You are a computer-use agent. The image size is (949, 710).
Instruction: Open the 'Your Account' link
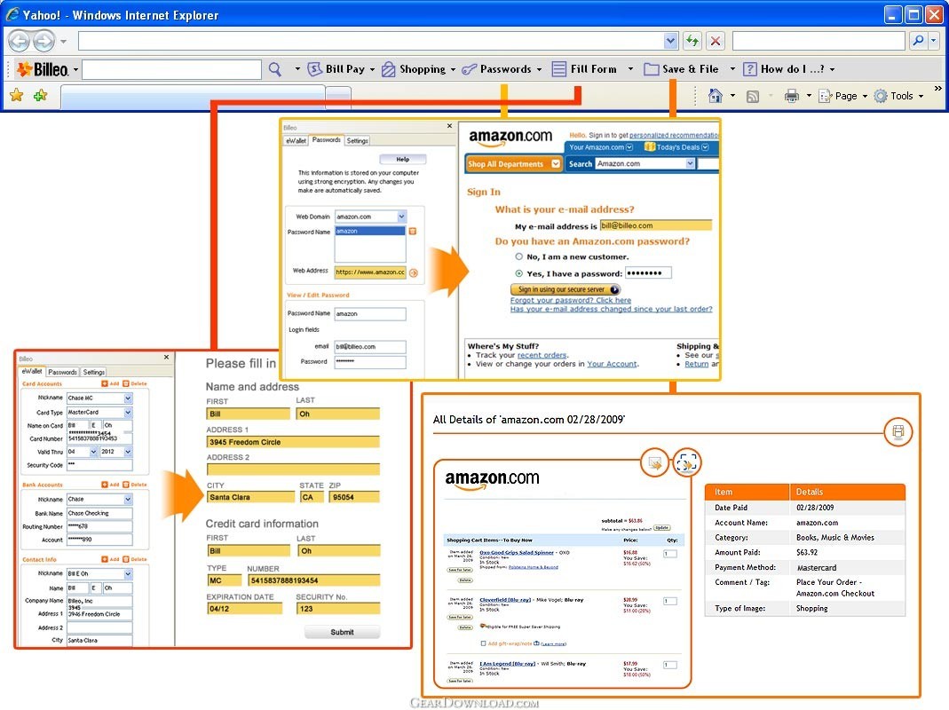click(x=612, y=364)
